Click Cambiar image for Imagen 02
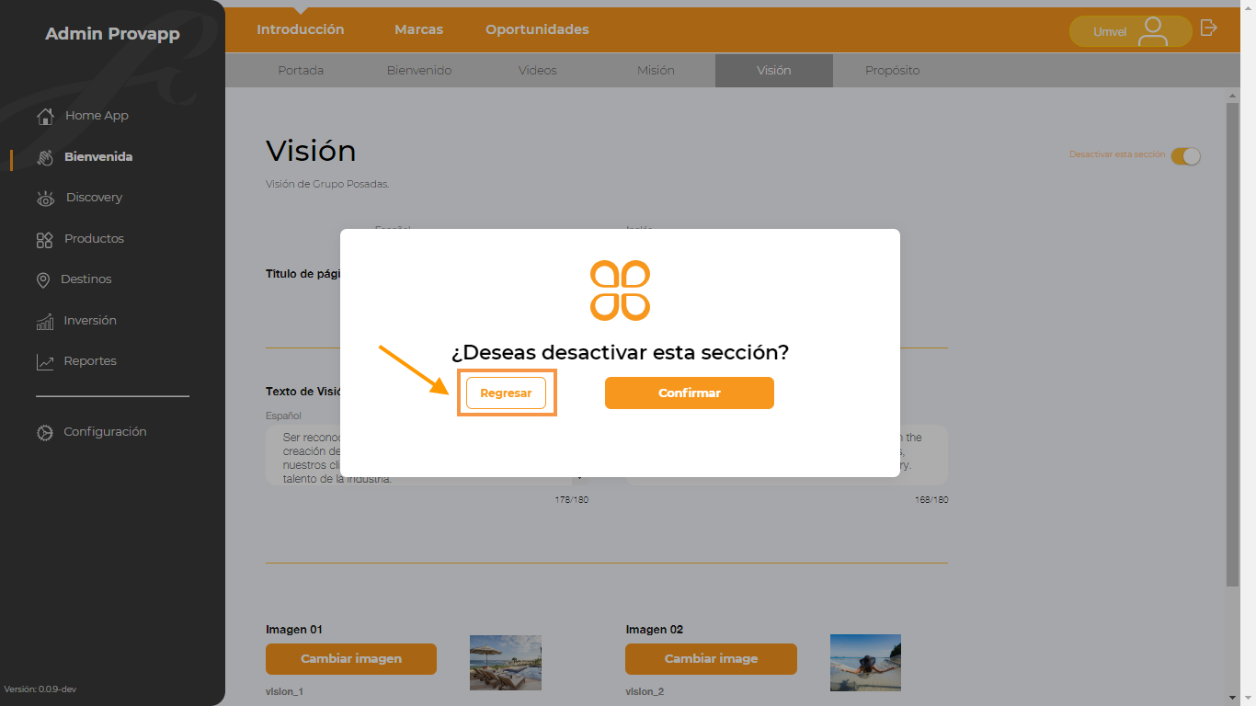Viewport: 1256px width, 706px height. pyautogui.click(x=711, y=659)
